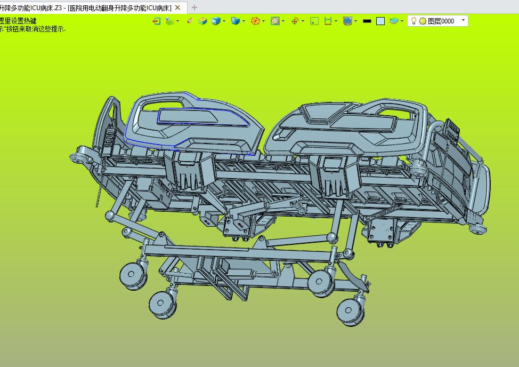This screenshot has height=367, width=519.
Task: Click the light blue face color swatch
Action: pos(380,21)
